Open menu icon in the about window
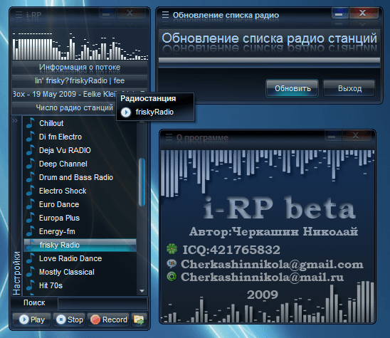The height and width of the screenshot is (338, 390). click(169, 137)
